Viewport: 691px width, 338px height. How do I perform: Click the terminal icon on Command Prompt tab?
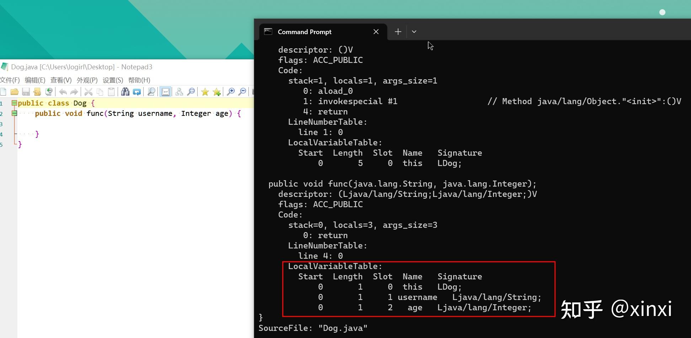click(x=268, y=32)
